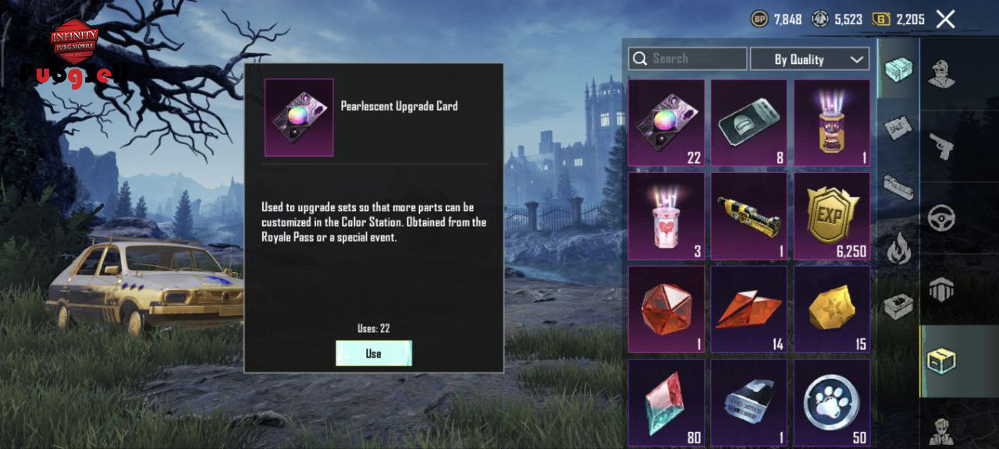Select the EXP card showing 6,250
This screenshot has width=999, height=449.
click(832, 216)
